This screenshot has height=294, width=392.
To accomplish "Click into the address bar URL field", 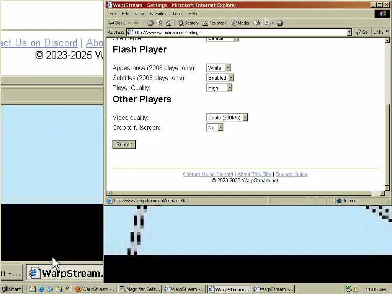I will pos(240,32).
